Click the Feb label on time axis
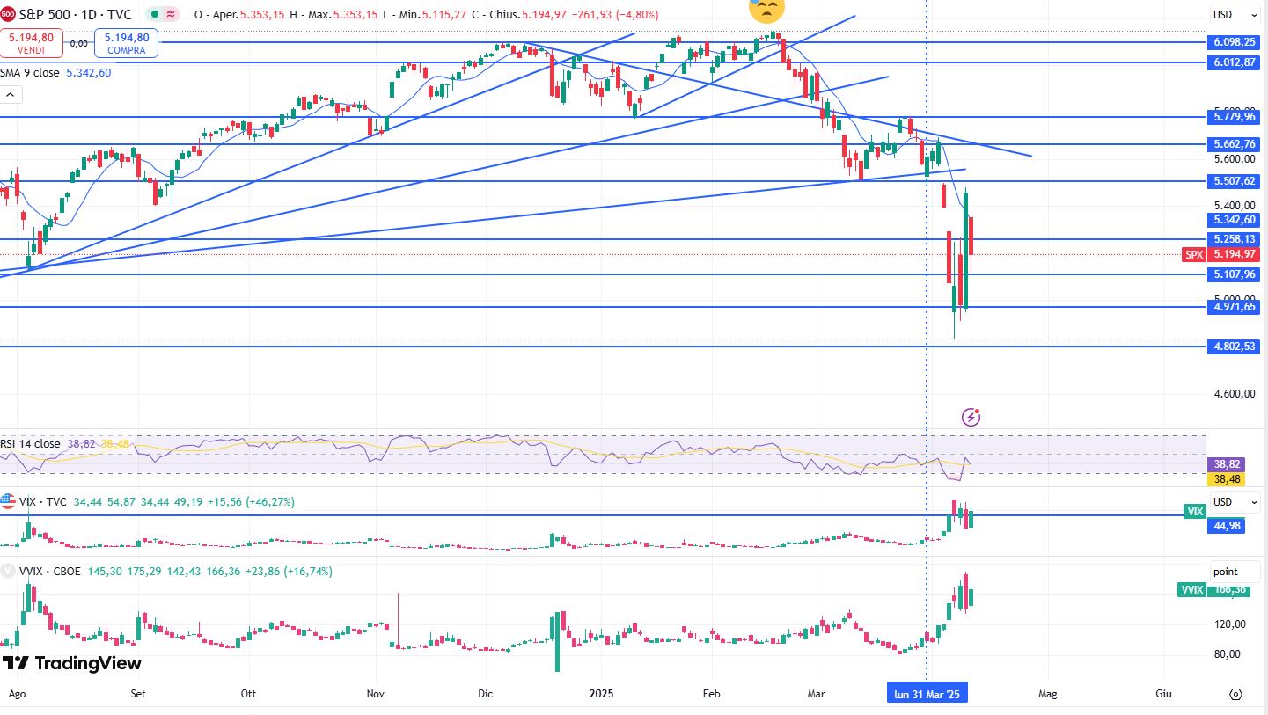 click(711, 694)
